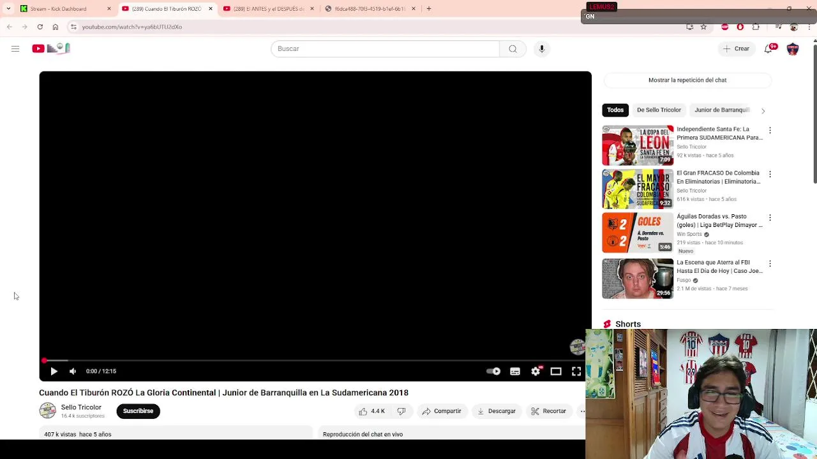Go forward in browser history
This screenshot has width=817, height=459.
pyautogui.click(x=25, y=27)
